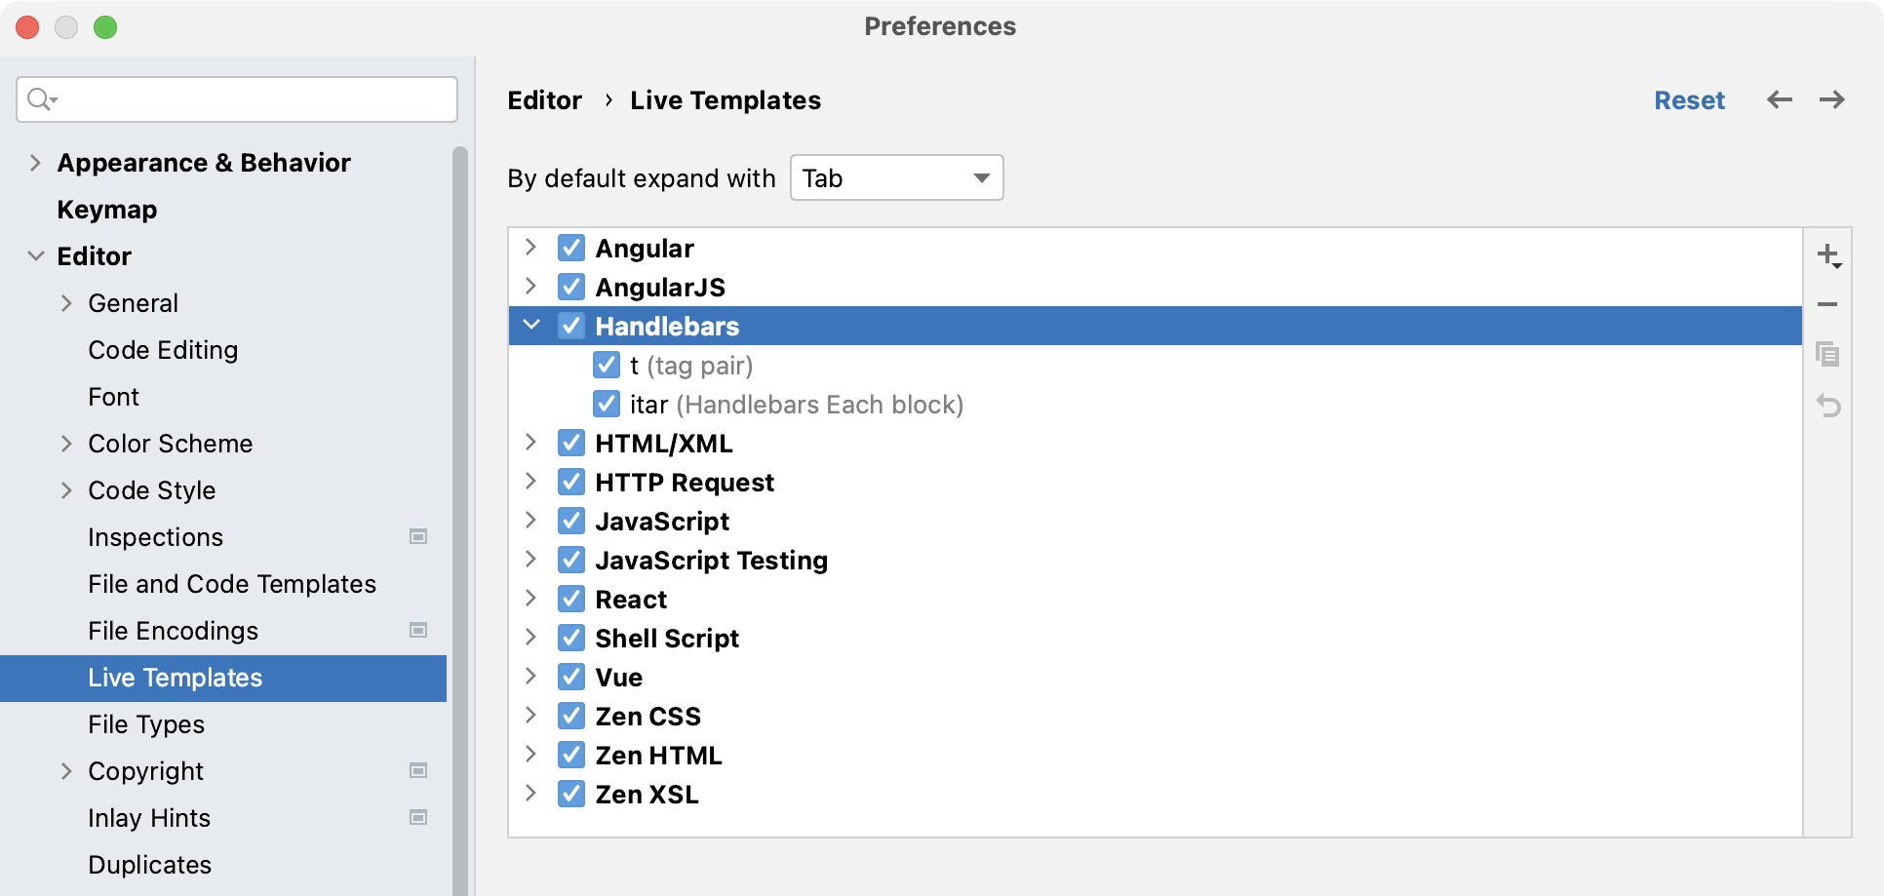Open the options icon beside Inspections
The height and width of the screenshot is (896, 1884).
pos(418,536)
